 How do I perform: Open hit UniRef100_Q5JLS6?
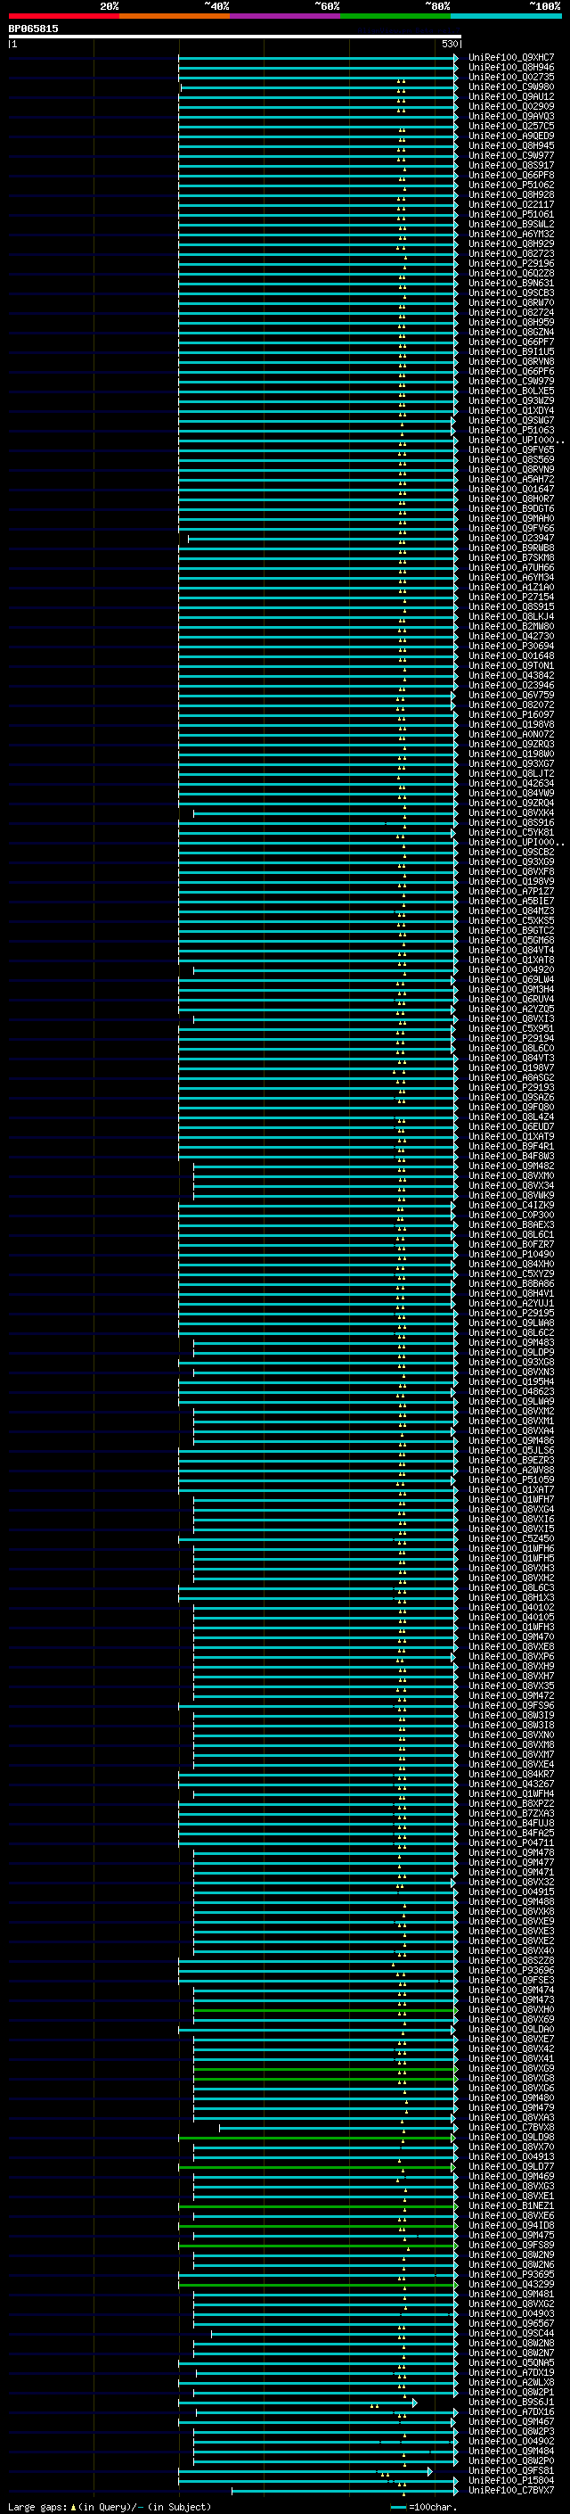click(x=511, y=1450)
